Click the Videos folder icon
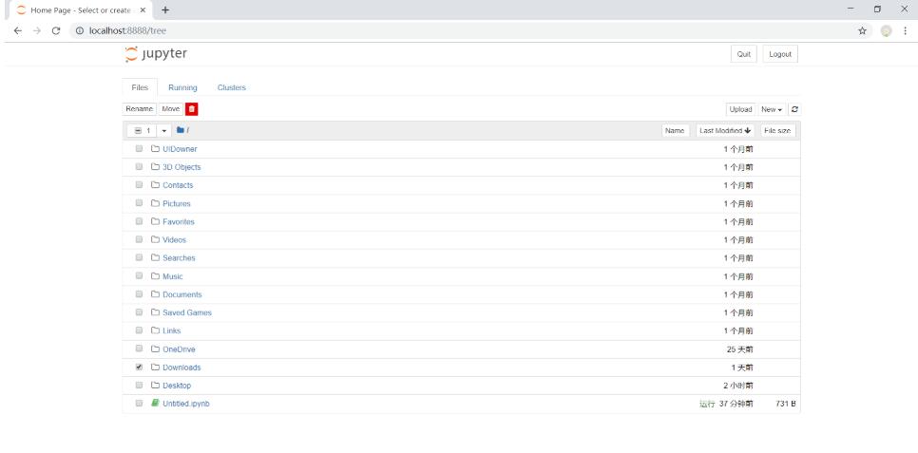Screen dimensions: 918x453 [155, 239]
